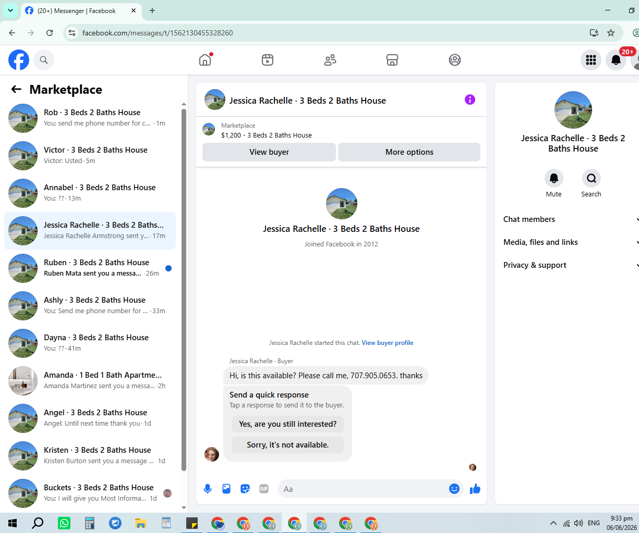Expand Media, files and links section
This screenshot has height=533, width=639.
click(x=571, y=242)
